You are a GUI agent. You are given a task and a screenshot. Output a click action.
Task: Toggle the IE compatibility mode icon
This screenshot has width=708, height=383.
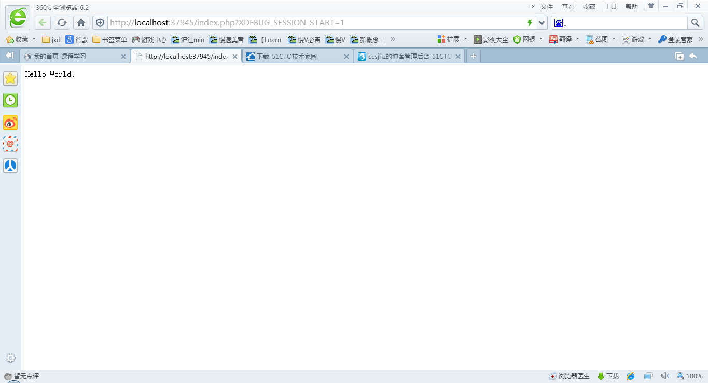click(631, 376)
